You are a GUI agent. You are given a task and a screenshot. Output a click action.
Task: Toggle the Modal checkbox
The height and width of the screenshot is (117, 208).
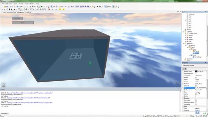(196, 78)
